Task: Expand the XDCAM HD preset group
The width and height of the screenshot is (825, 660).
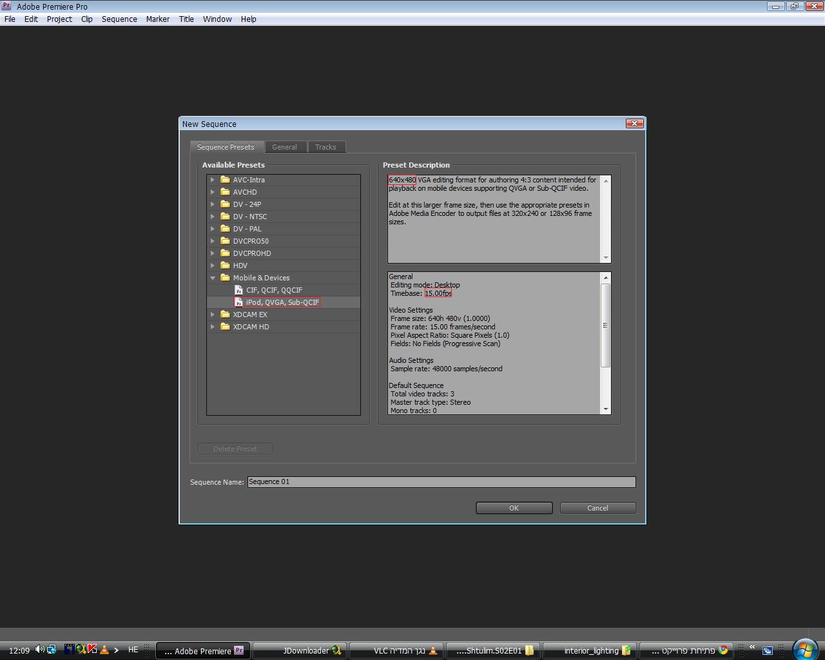Action: click(x=213, y=327)
